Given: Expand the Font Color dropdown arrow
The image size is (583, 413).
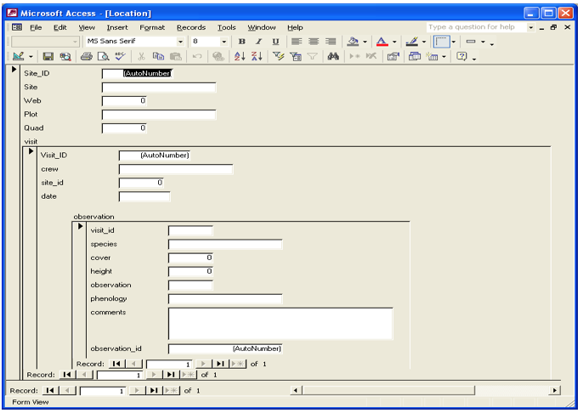Looking at the screenshot, I should click(x=394, y=42).
